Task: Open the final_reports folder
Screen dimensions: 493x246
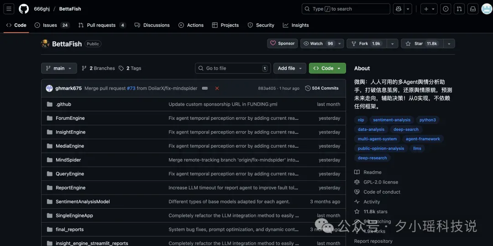Action: (x=69, y=229)
